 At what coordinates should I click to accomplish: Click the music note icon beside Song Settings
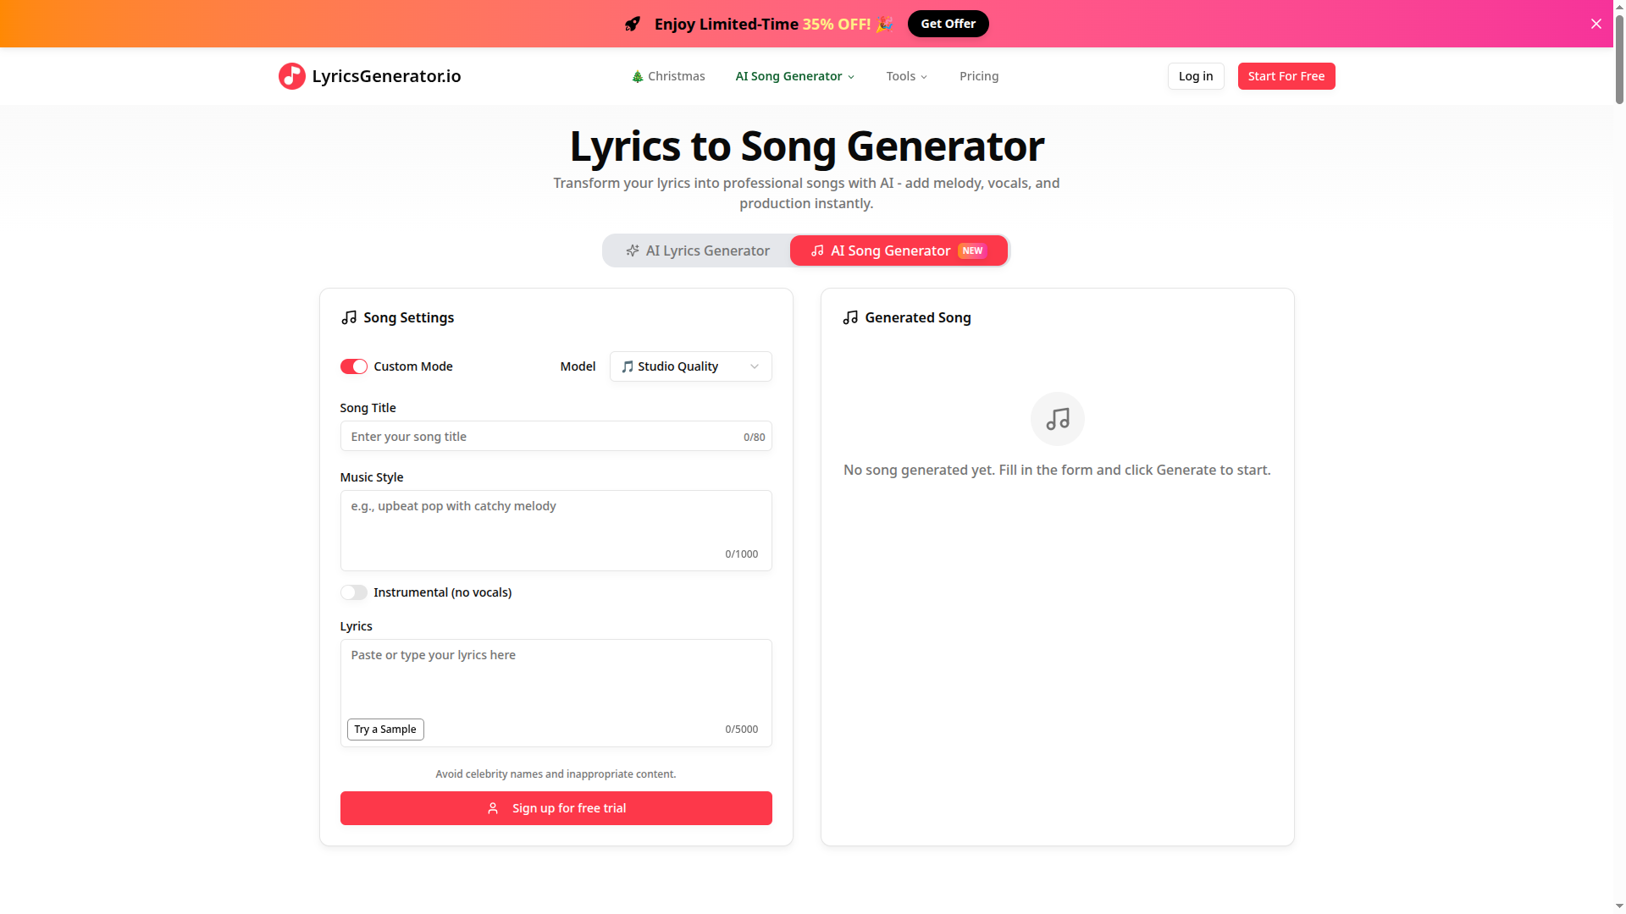click(350, 317)
